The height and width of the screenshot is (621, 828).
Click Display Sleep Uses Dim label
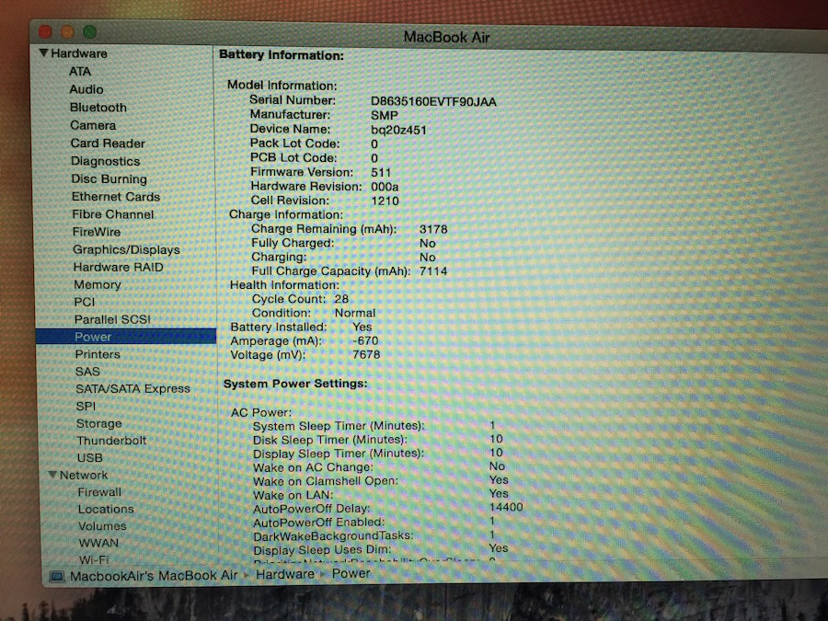(x=323, y=550)
